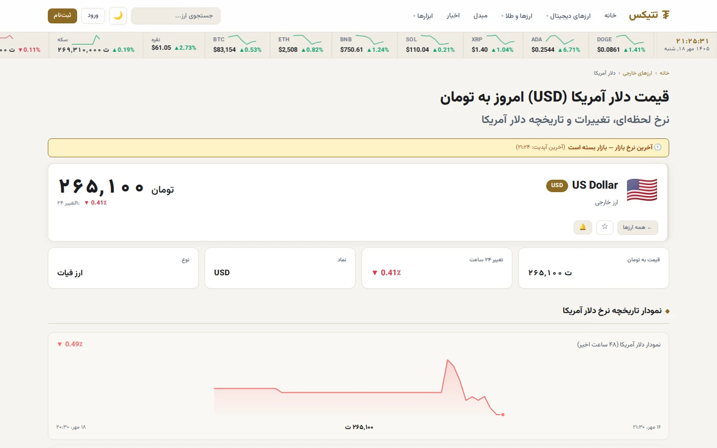Click the peak of the dollar chart
The image size is (717, 448).
coord(448,360)
